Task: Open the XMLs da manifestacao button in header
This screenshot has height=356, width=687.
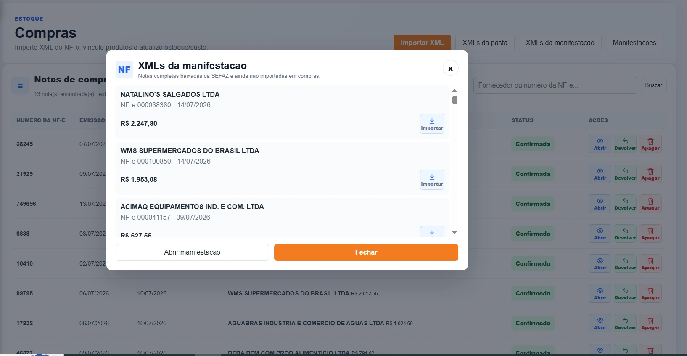Action: pyautogui.click(x=560, y=43)
